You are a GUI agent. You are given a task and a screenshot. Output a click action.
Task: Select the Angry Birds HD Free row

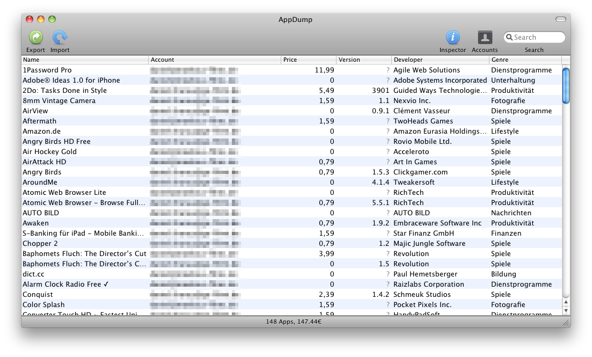pos(291,141)
